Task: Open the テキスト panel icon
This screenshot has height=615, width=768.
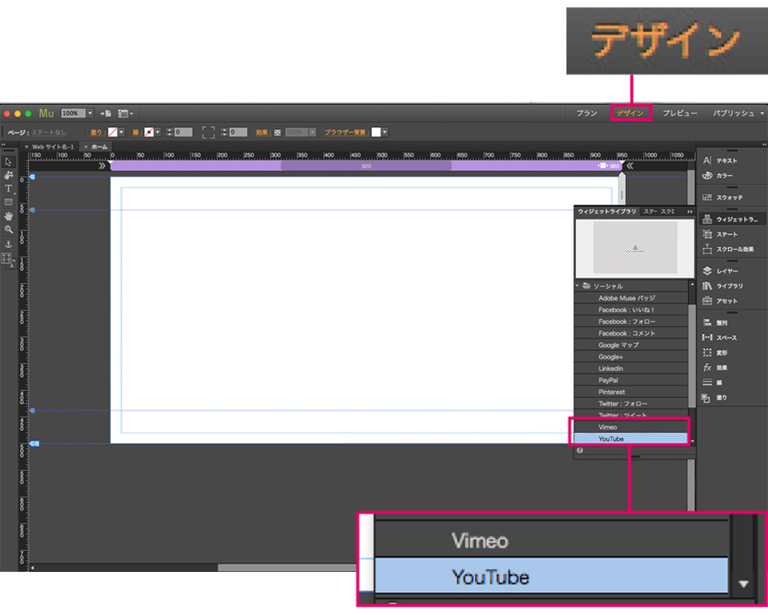Action: pyautogui.click(x=707, y=160)
